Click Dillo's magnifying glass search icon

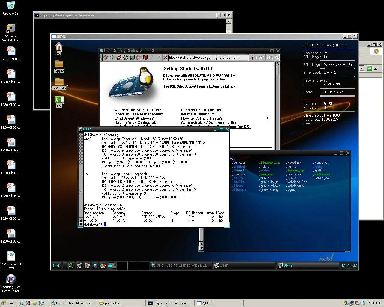251,58
